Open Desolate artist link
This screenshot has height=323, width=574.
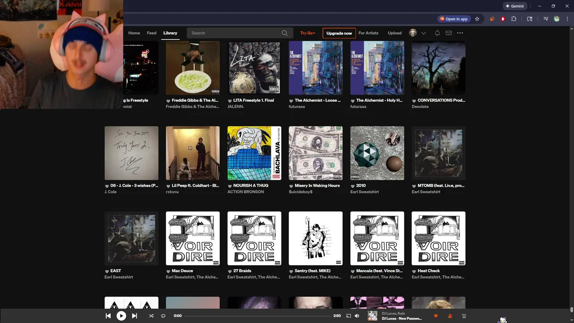click(420, 107)
